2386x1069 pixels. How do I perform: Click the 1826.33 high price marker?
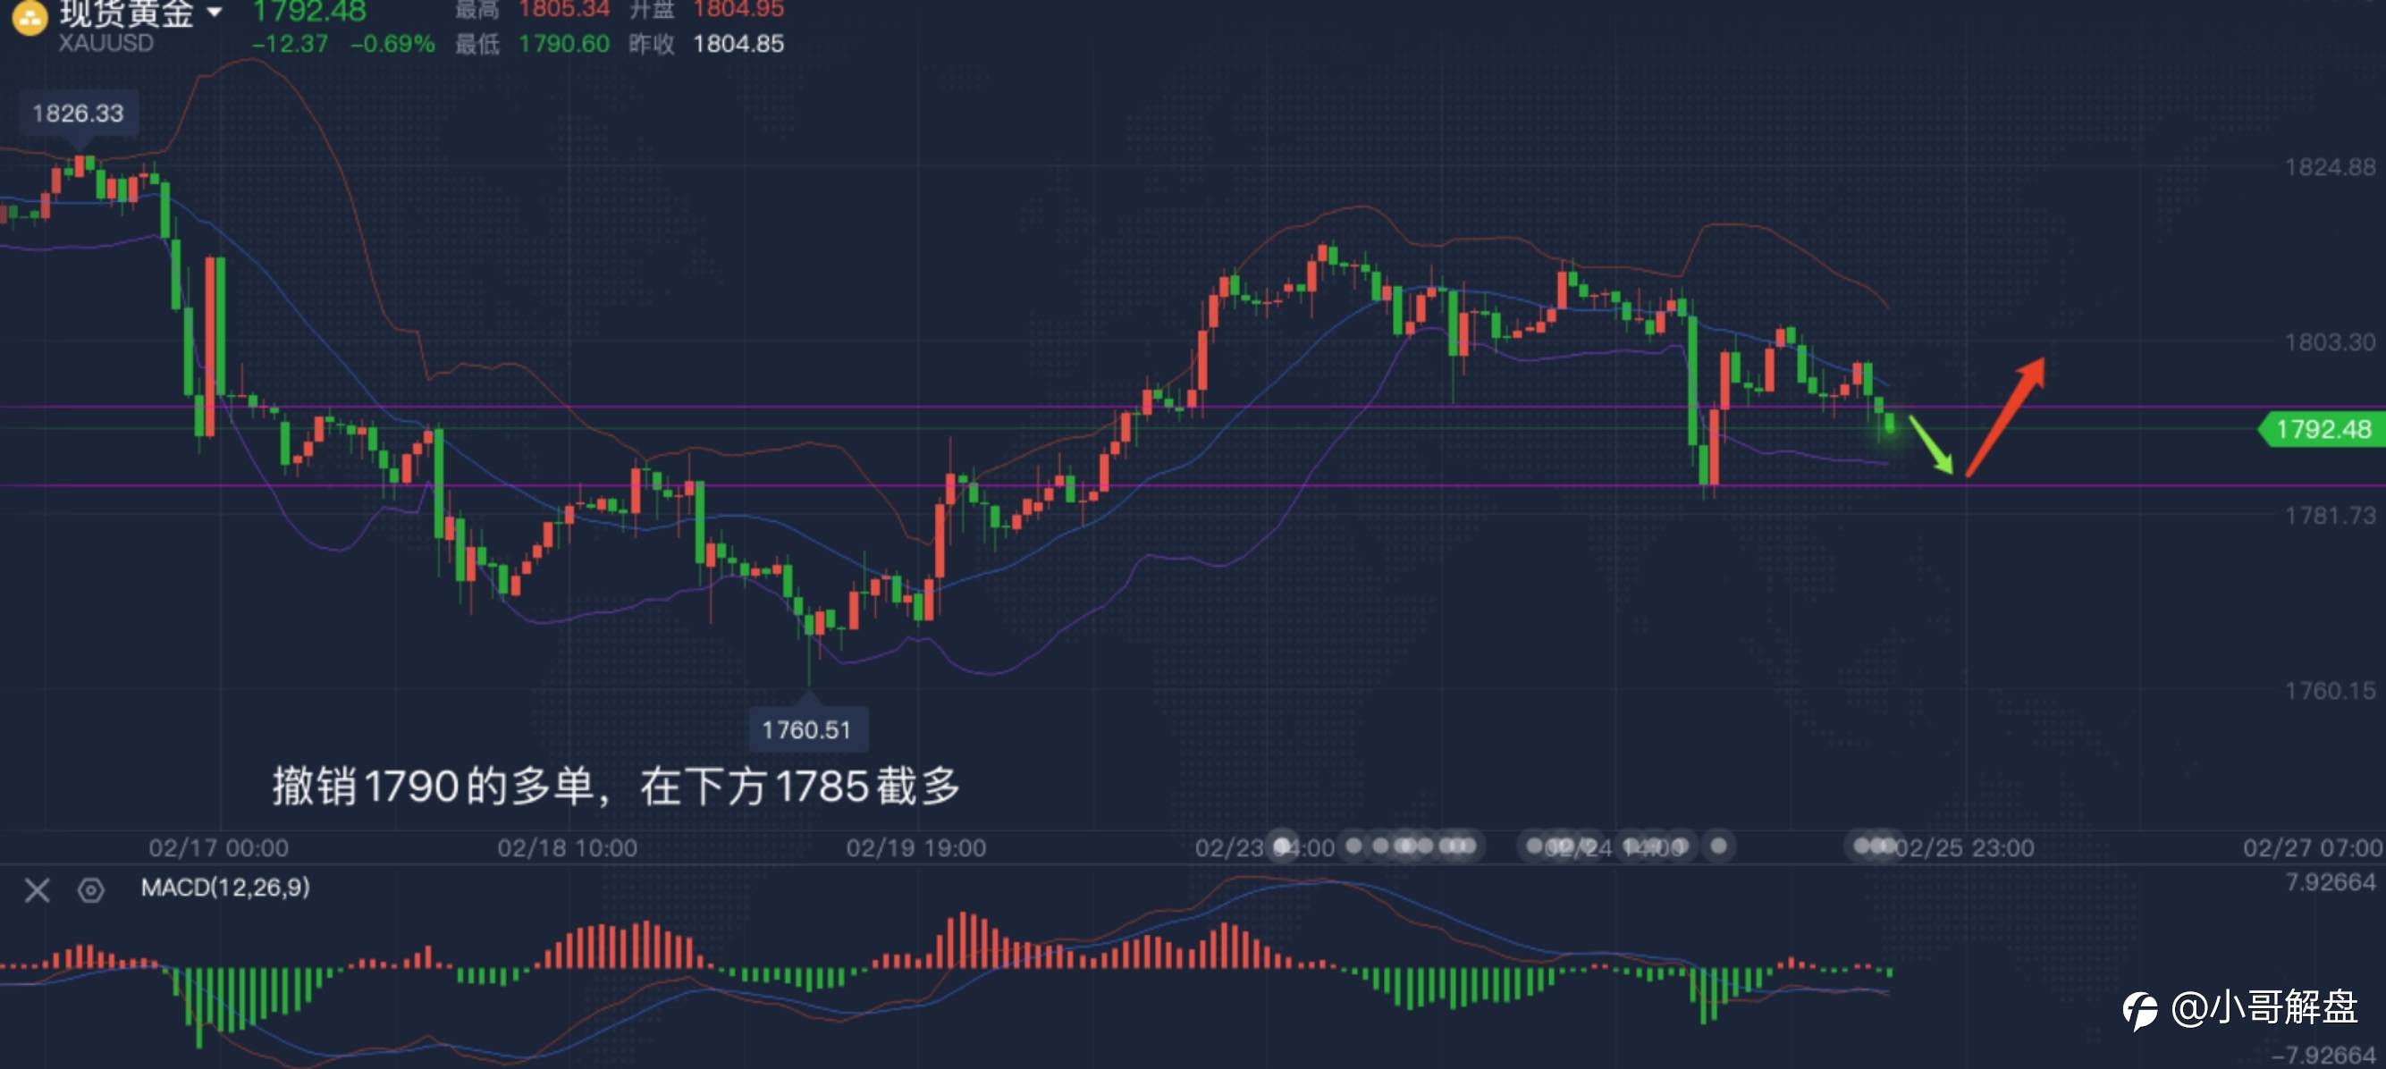[x=78, y=113]
